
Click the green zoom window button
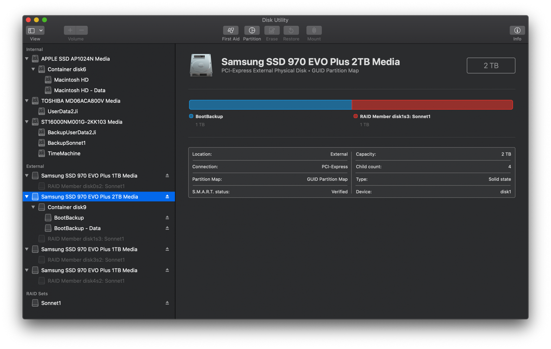pyautogui.click(x=44, y=20)
